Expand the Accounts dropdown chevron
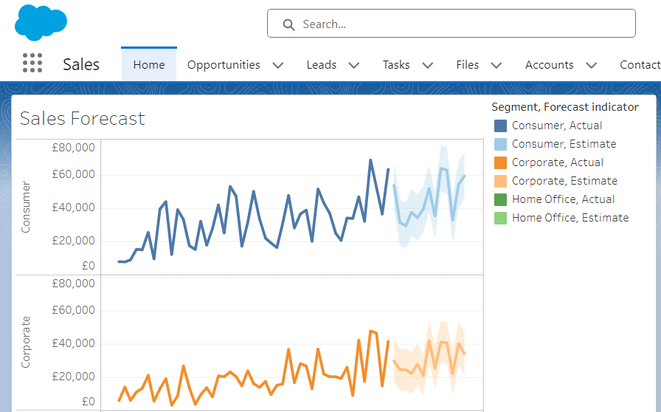Image resolution: width=661 pixels, height=412 pixels. [x=592, y=65]
